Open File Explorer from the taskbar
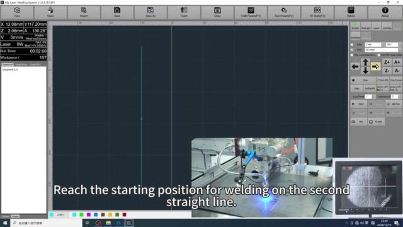403x227 pixels. pyautogui.click(x=108, y=223)
